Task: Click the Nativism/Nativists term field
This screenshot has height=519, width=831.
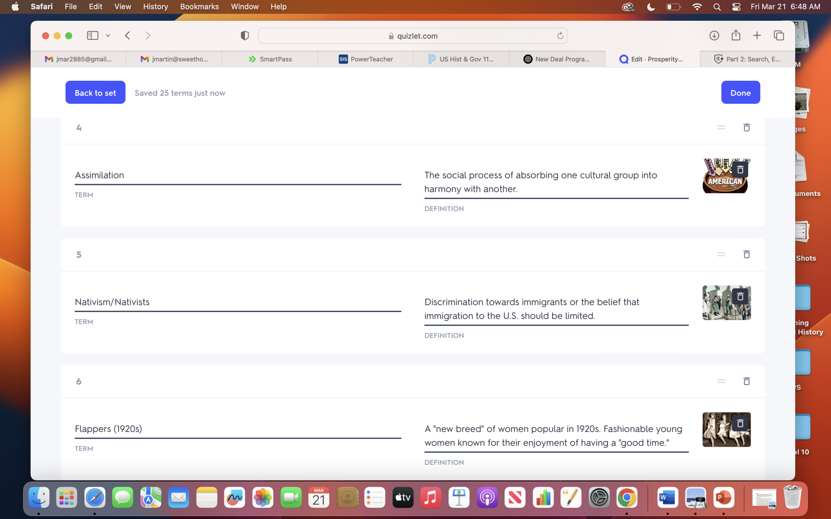Action: pos(237,302)
